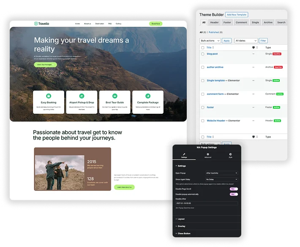Select all with the bottom Title checkbox
Viewport: 300px width, 247px height.
tap(203, 137)
